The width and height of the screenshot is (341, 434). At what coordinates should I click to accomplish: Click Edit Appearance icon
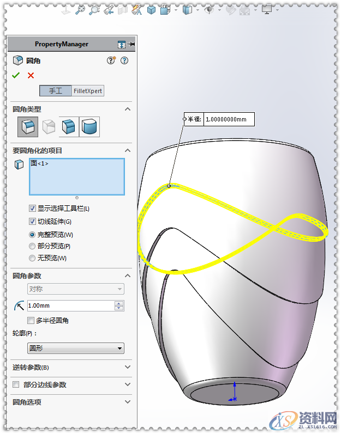[230, 10]
